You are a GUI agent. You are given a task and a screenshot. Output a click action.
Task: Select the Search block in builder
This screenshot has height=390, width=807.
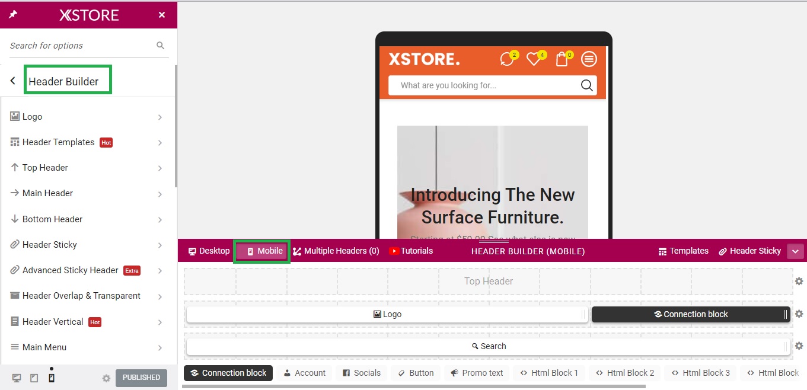(489, 346)
